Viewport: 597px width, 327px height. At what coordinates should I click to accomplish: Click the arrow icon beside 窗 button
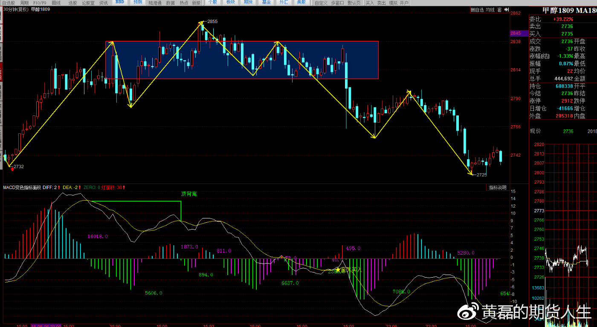(506, 10)
